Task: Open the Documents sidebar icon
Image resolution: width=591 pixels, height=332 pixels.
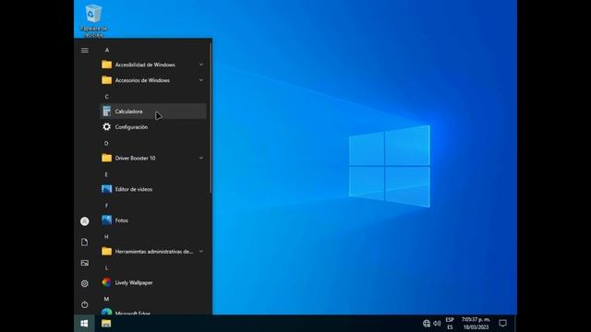Action: [x=84, y=242]
